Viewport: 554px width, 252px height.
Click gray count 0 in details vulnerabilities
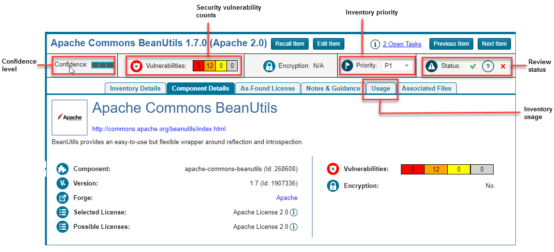pyautogui.click(x=482, y=170)
